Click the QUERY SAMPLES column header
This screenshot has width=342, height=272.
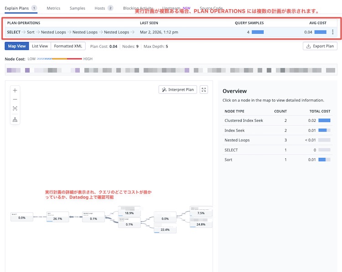249,23
